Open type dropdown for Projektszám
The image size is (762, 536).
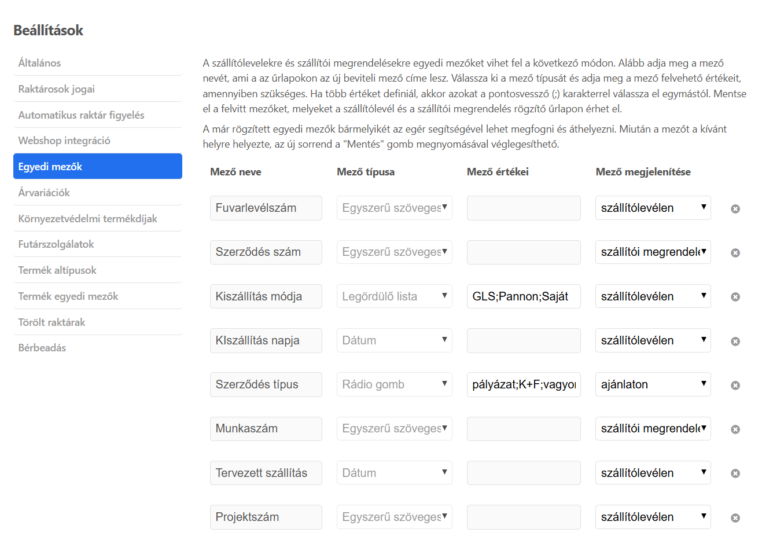[395, 517]
